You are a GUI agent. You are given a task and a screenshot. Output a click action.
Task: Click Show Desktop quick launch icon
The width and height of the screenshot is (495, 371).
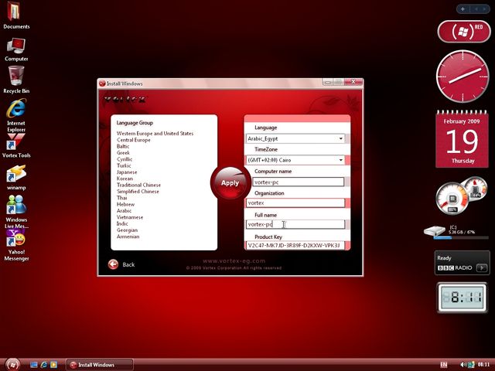click(34, 365)
